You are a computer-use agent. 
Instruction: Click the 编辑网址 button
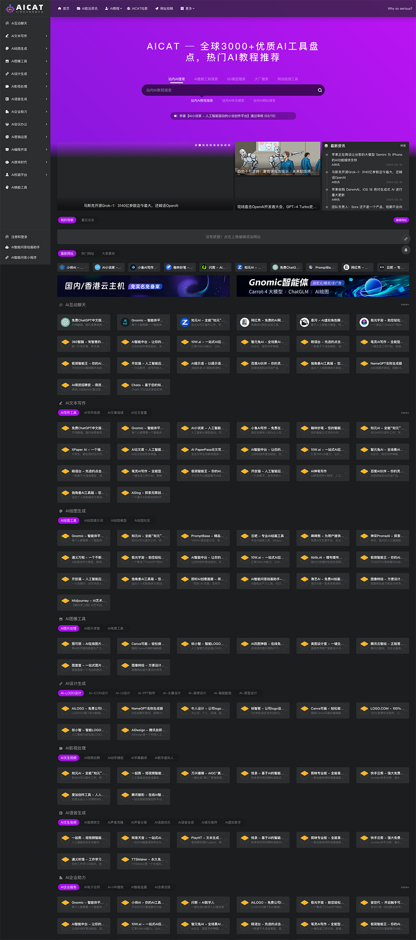[401, 220]
